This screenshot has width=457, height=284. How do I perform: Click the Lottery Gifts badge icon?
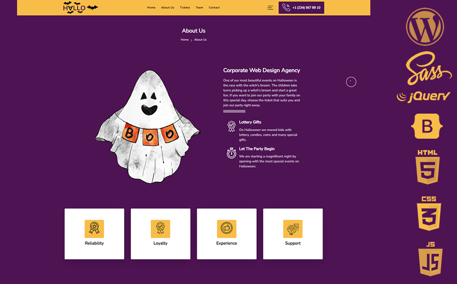coord(231,126)
